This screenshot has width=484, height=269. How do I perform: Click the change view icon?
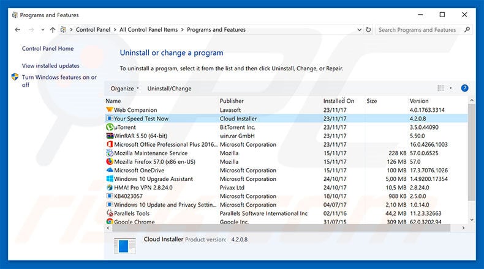(x=441, y=88)
